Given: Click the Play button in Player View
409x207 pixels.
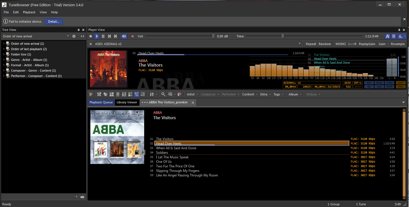Looking at the screenshot, I should coord(97,36).
